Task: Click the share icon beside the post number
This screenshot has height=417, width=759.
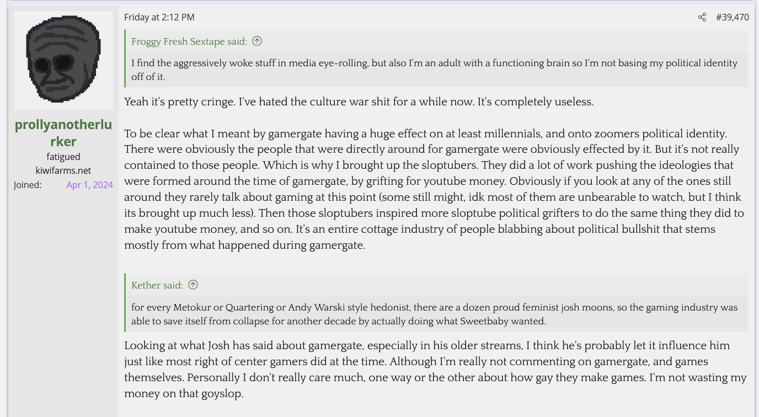Action: click(x=702, y=18)
